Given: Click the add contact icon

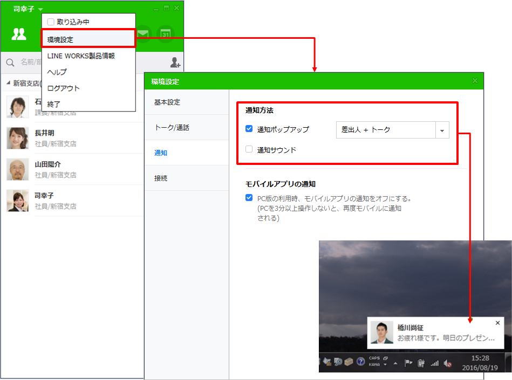Looking at the screenshot, I should [x=175, y=63].
